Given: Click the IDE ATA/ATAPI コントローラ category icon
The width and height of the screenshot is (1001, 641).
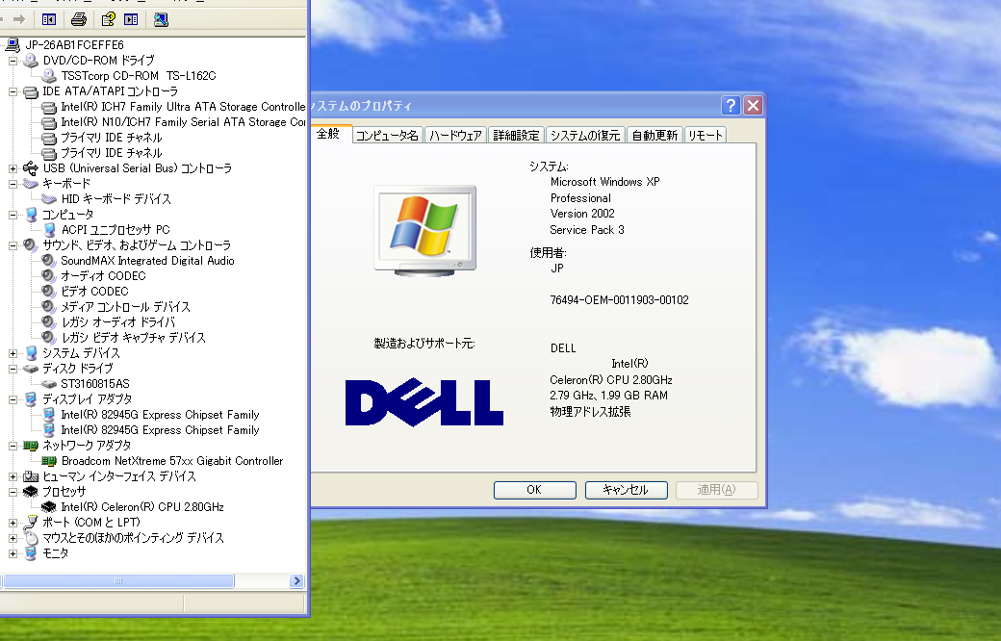Looking at the screenshot, I should tap(31, 91).
